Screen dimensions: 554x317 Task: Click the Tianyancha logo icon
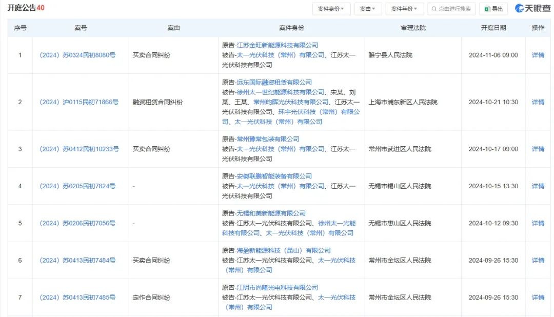(x=520, y=9)
